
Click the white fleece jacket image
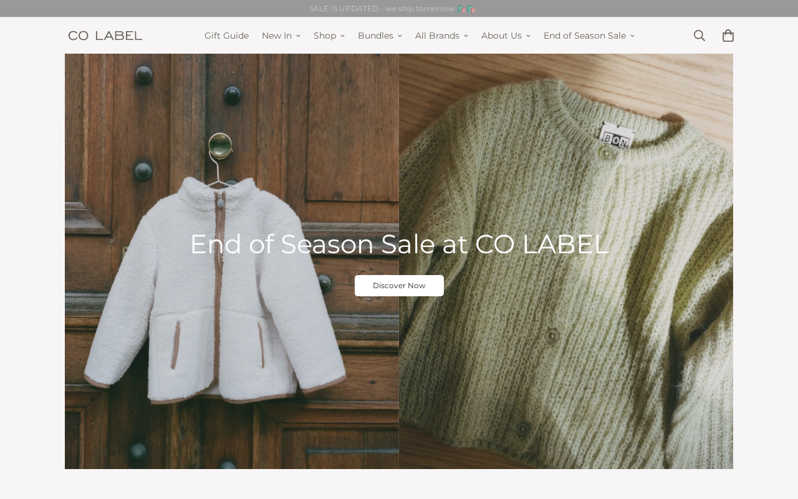(x=231, y=261)
